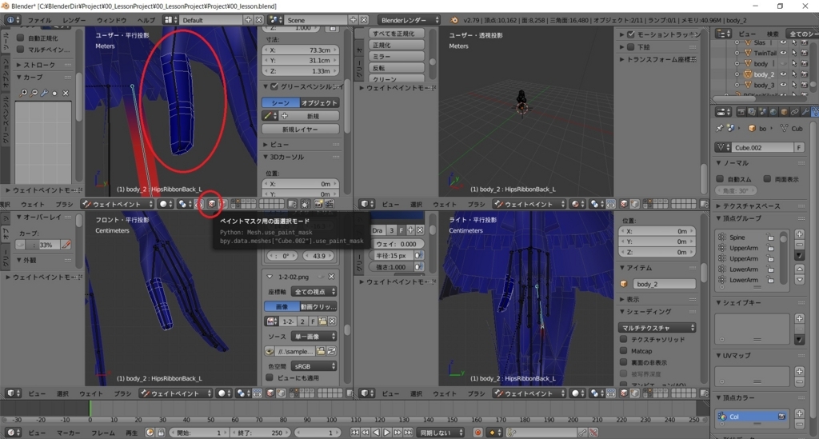Open the Modifiers wrench tab in properties editor

805,112
